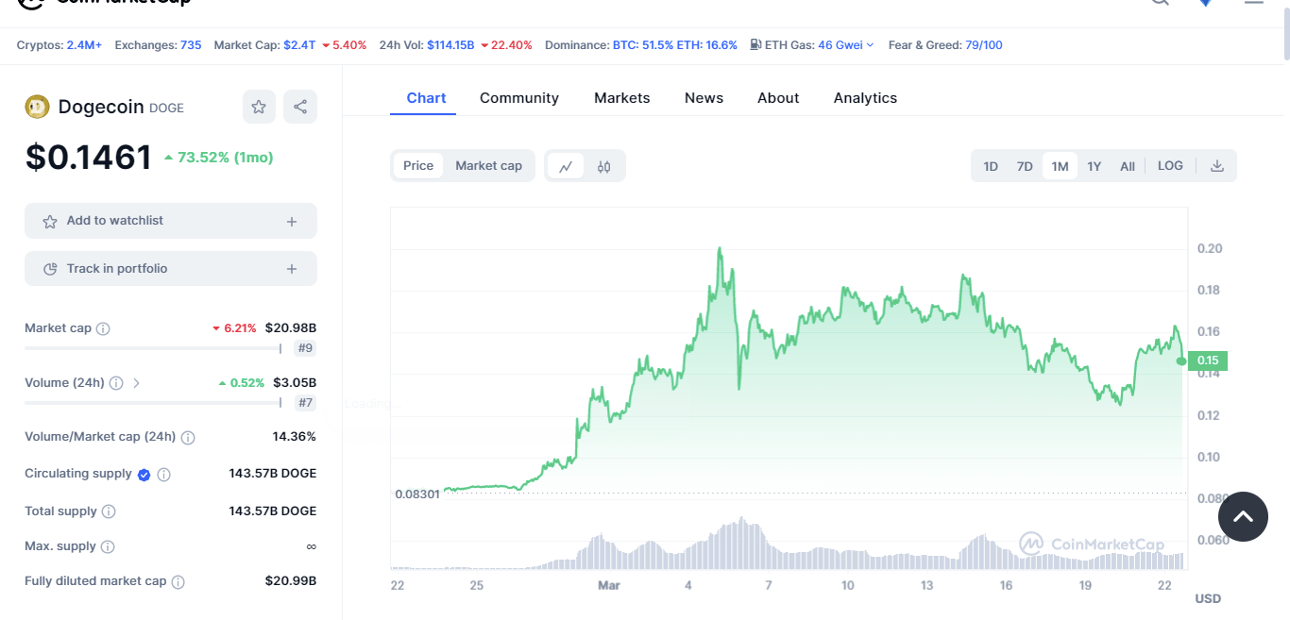Open the Chart tab

tap(426, 98)
